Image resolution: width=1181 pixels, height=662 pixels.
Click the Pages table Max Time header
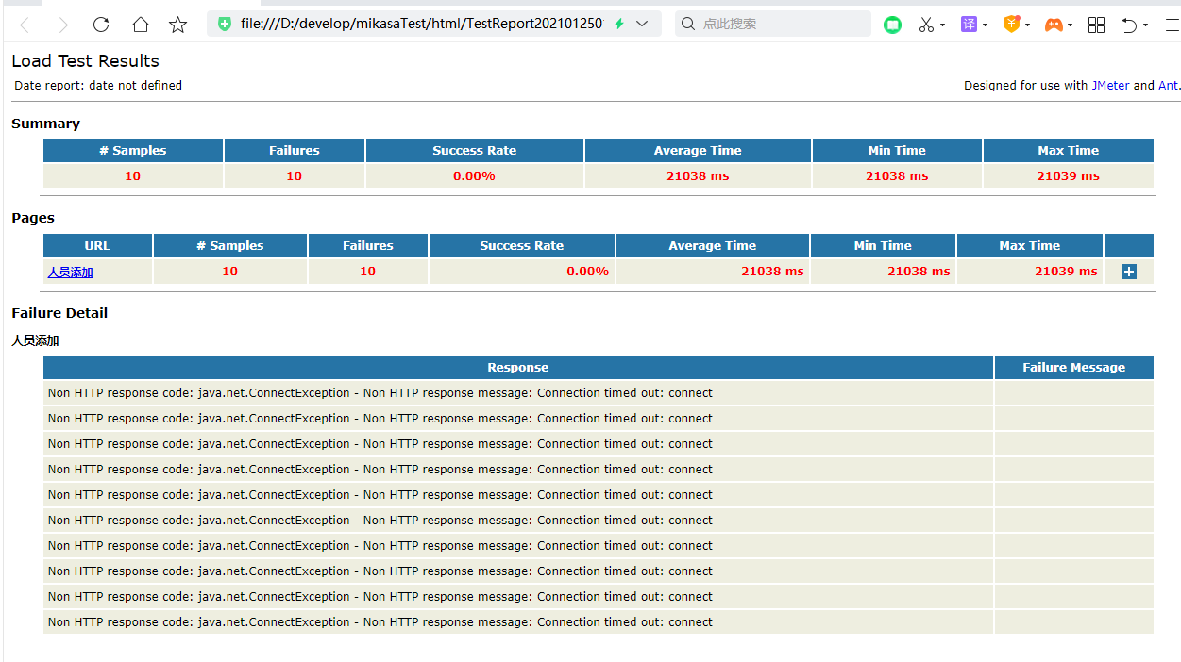pos(1030,245)
